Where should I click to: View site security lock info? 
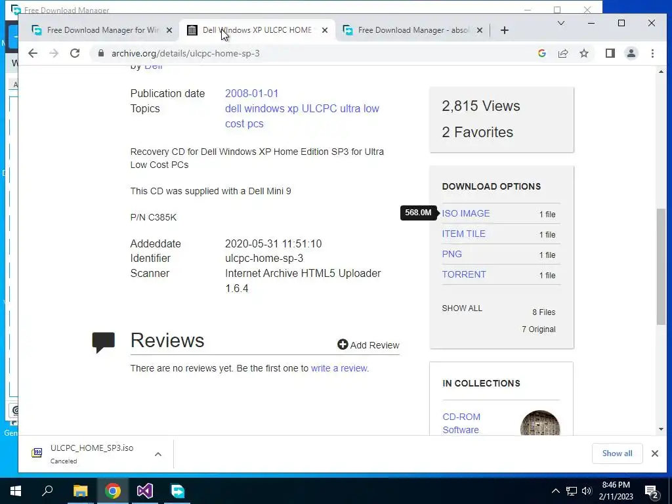101,53
